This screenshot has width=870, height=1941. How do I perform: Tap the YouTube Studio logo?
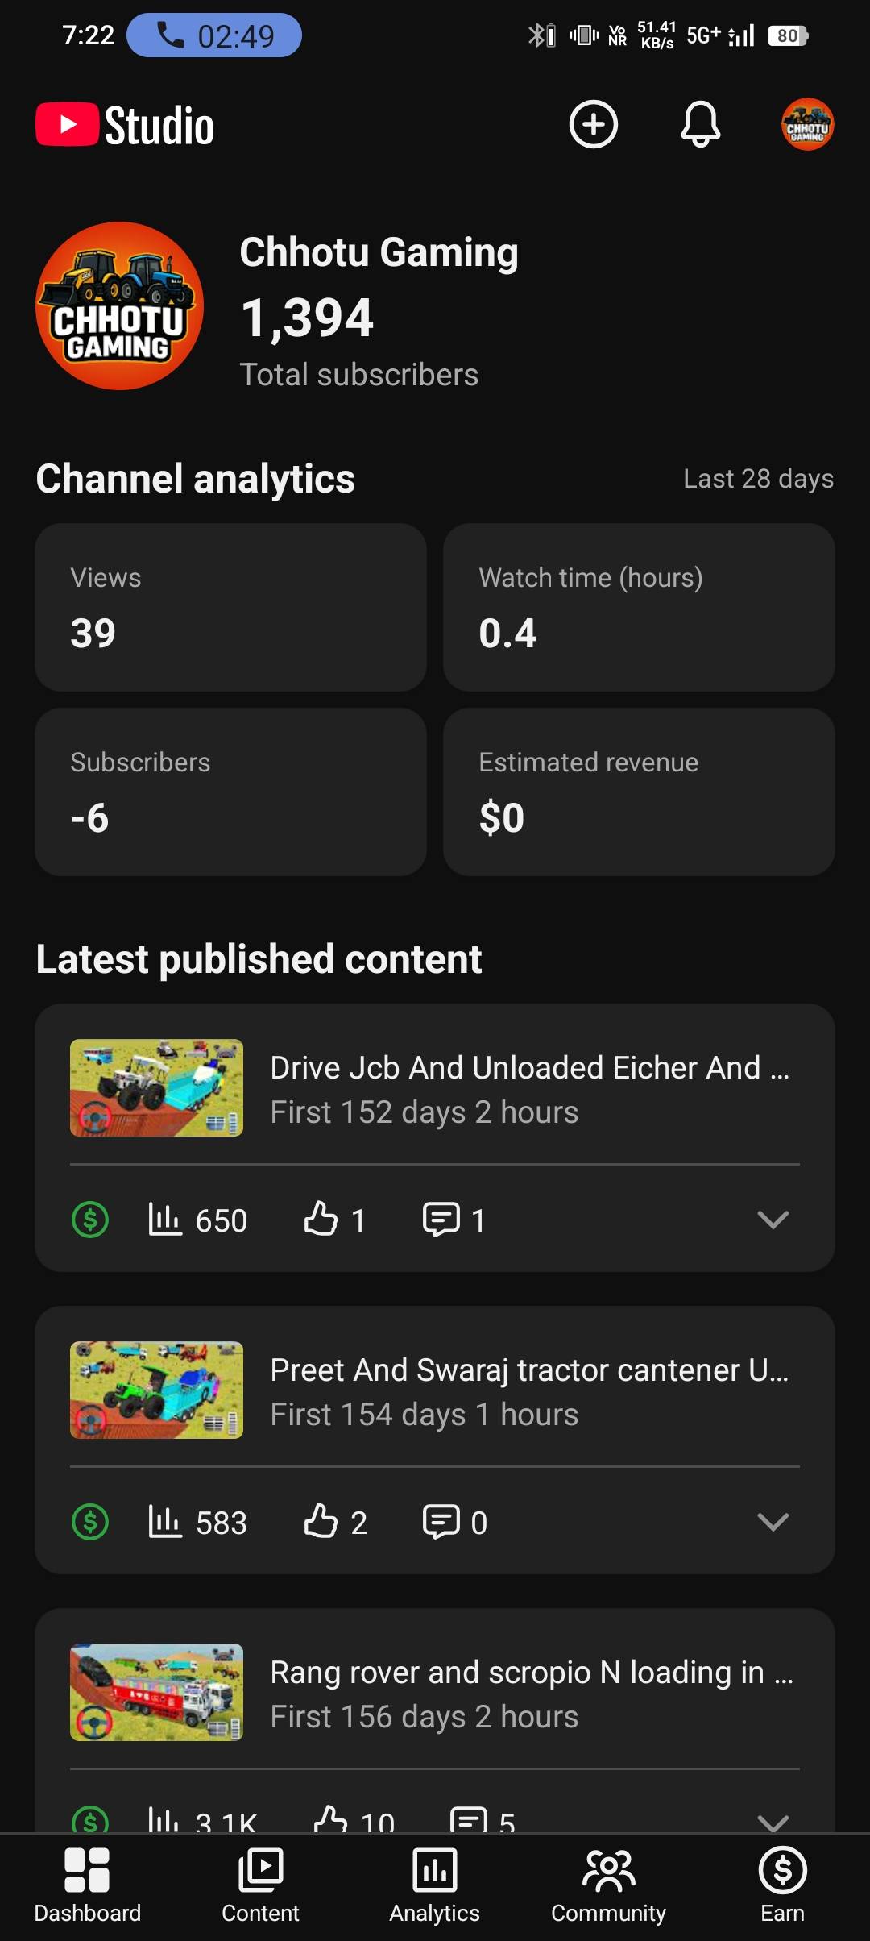tap(126, 126)
